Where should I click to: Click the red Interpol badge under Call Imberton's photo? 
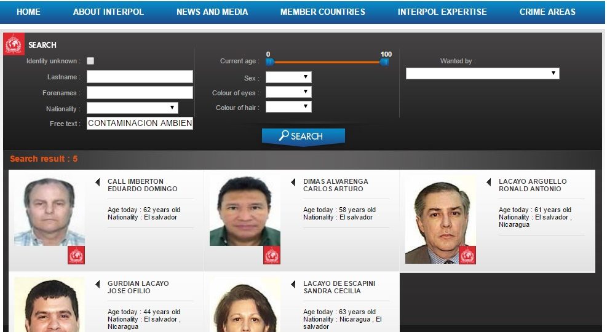[x=76, y=255]
